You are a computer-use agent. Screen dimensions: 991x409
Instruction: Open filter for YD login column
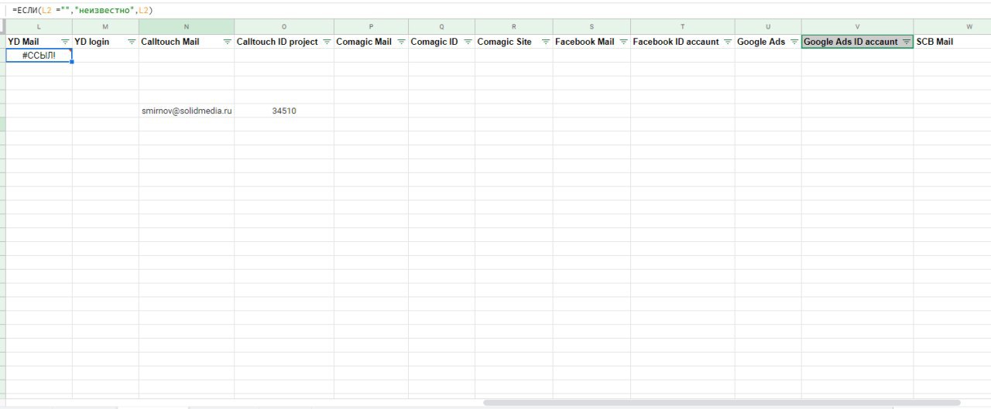tap(132, 42)
